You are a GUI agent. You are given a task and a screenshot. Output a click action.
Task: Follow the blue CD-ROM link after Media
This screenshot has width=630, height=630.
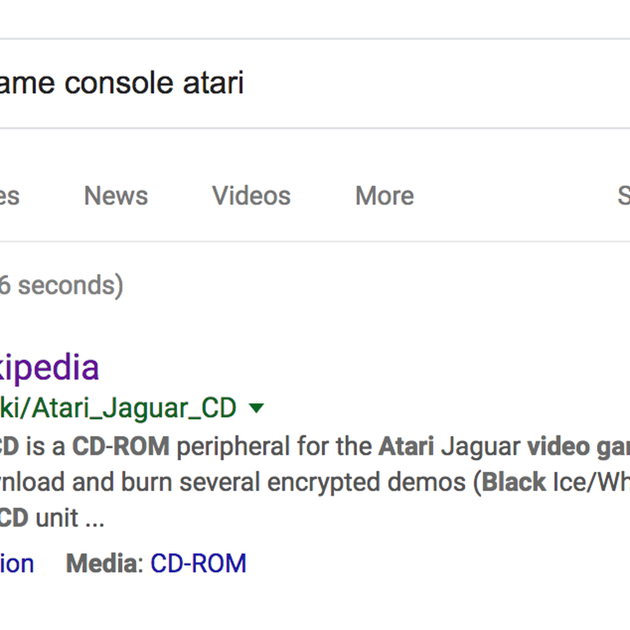pyautogui.click(x=198, y=563)
